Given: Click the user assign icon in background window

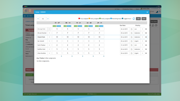Looking at the screenshot, I should pos(153,25).
